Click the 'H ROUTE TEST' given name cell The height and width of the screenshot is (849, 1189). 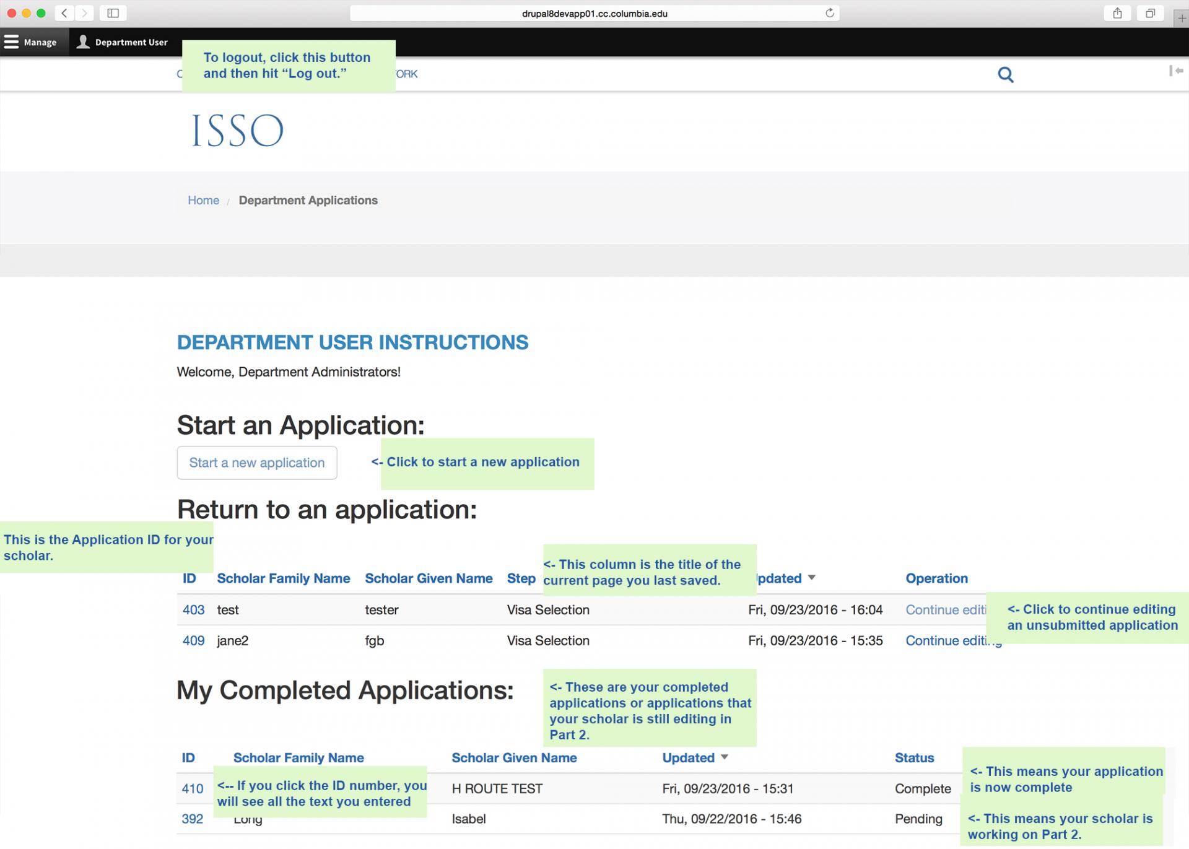pos(497,788)
